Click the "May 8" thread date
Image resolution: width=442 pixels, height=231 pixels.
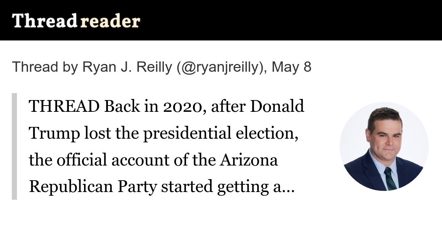click(x=291, y=67)
